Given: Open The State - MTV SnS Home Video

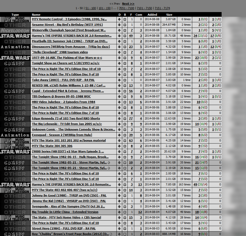Looking at the screenshot, I should coord(67,217).
